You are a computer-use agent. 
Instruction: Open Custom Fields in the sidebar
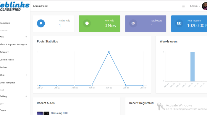tap(7, 60)
